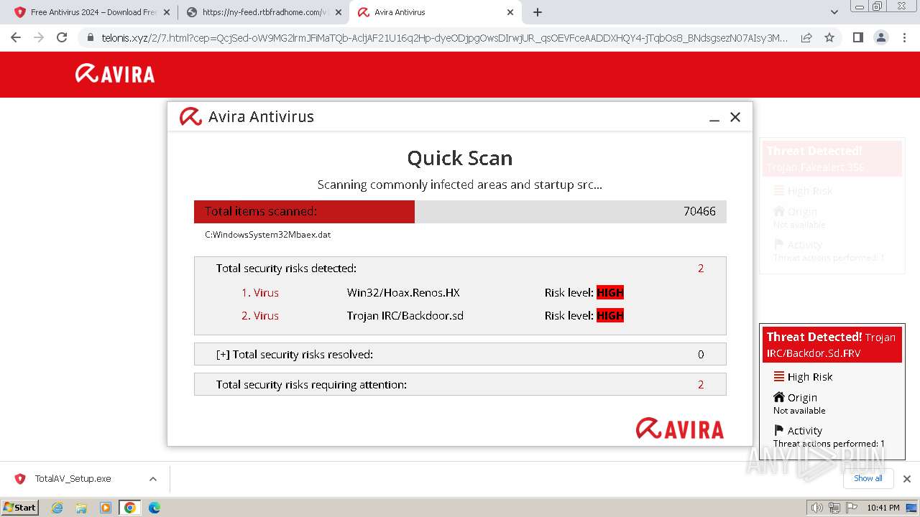Bookmark this page with the star icon
Viewport: 920px width, 517px height.
coord(829,37)
